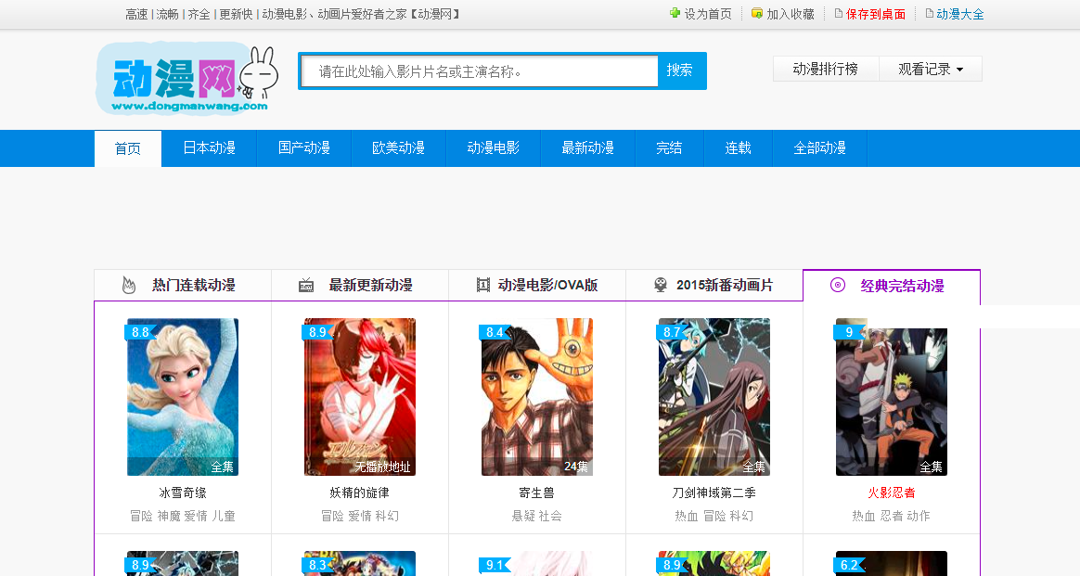Open 动漫电影 in navigation bar
Image resolution: width=1080 pixels, height=576 pixels.
[x=494, y=148]
